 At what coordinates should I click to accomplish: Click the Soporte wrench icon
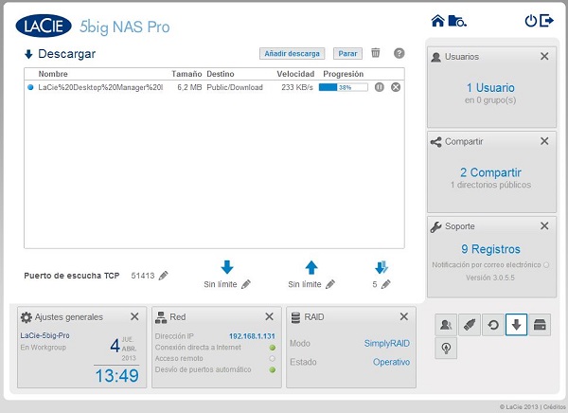point(435,226)
